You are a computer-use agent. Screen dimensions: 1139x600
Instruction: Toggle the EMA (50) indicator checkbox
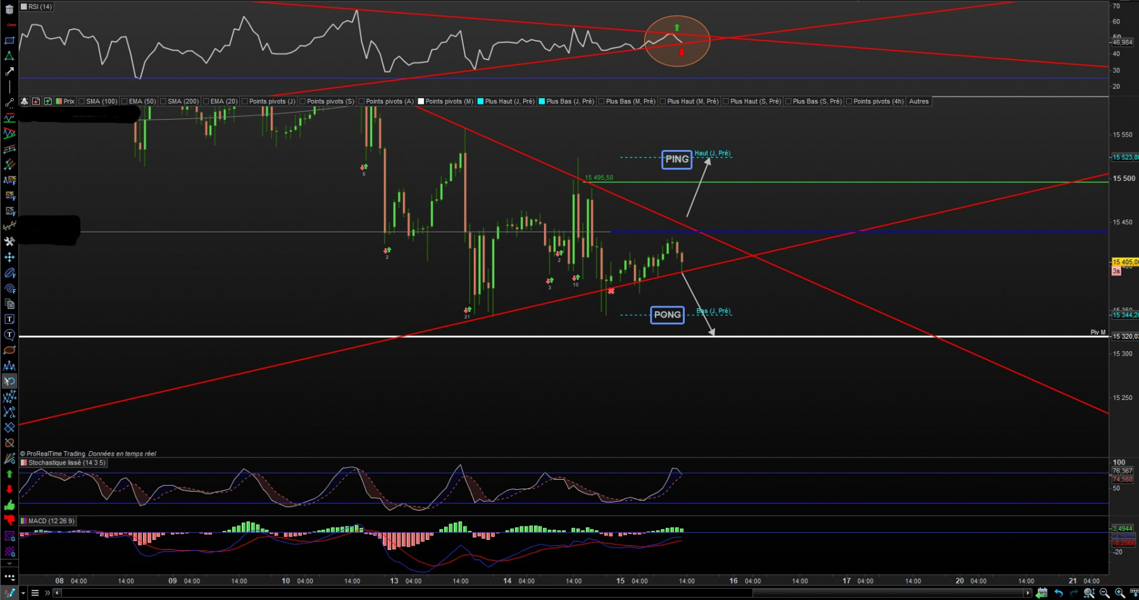[x=125, y=101]
